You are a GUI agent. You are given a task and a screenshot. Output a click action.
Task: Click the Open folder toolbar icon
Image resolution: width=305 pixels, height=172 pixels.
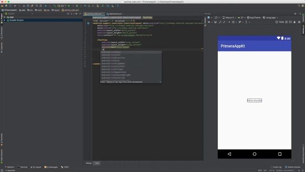[x=2, y=6]
